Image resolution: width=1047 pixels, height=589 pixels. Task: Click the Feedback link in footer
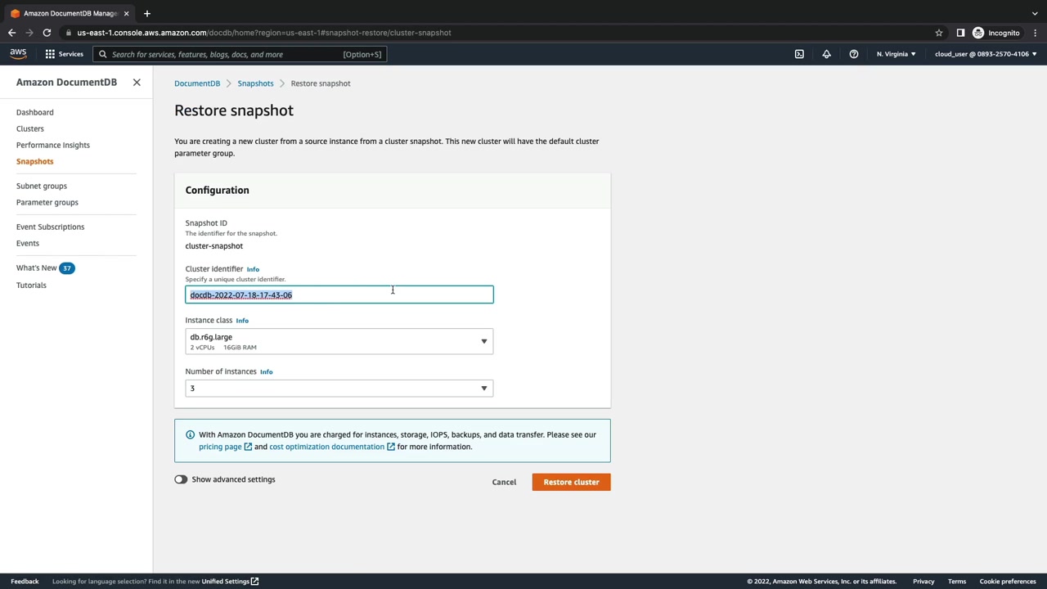click(x=25, y=582)
